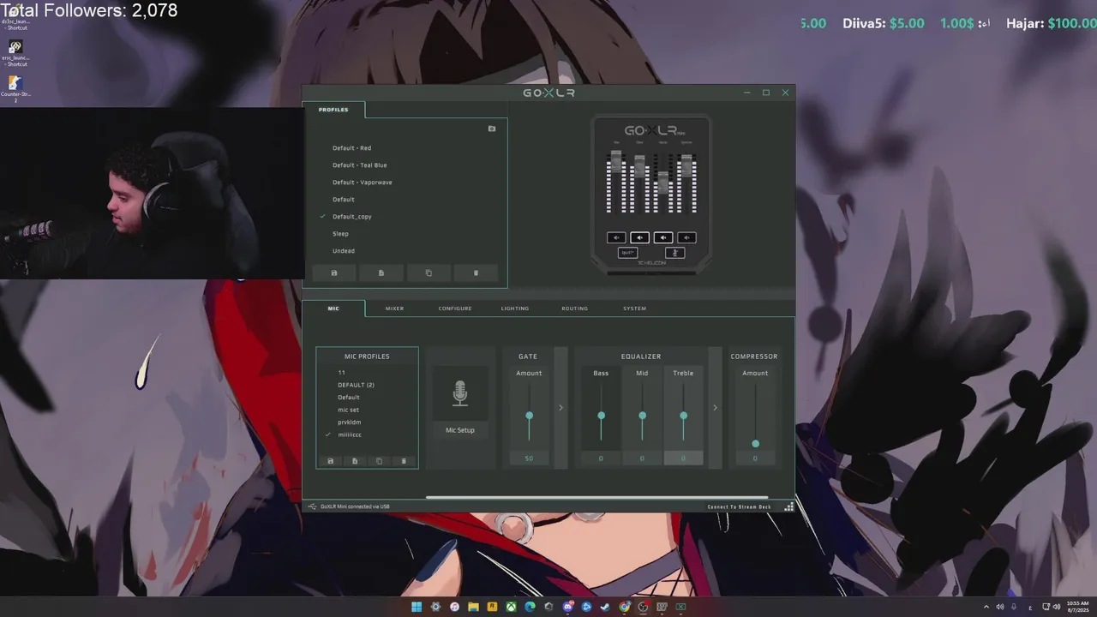
Task: Select the Profiles tab header
Action: point(333,110)
